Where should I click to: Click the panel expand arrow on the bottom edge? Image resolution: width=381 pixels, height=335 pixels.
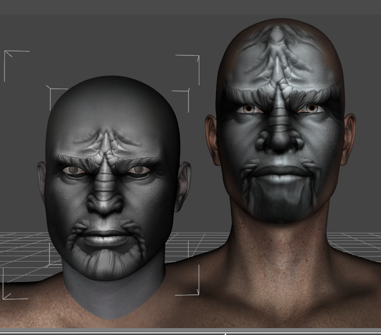coord(225,334)
